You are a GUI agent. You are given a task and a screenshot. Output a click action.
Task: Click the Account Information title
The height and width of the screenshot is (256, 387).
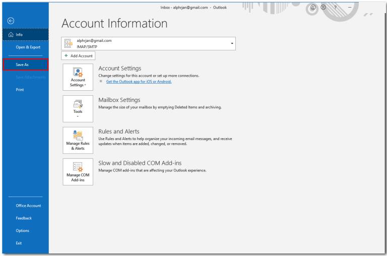[x=114, y=24]
